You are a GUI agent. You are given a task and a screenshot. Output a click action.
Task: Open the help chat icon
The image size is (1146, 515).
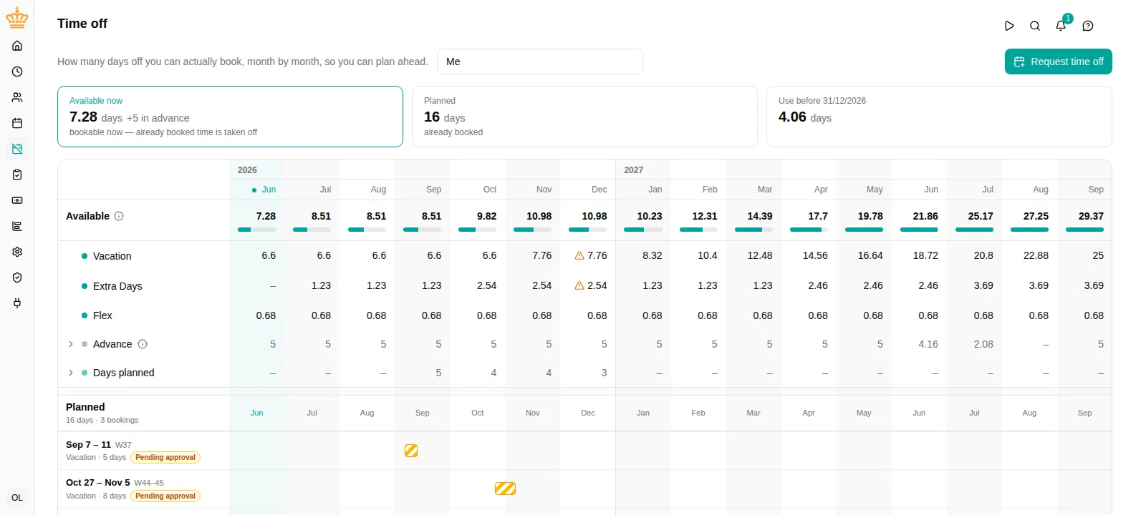pos(1088,26)
